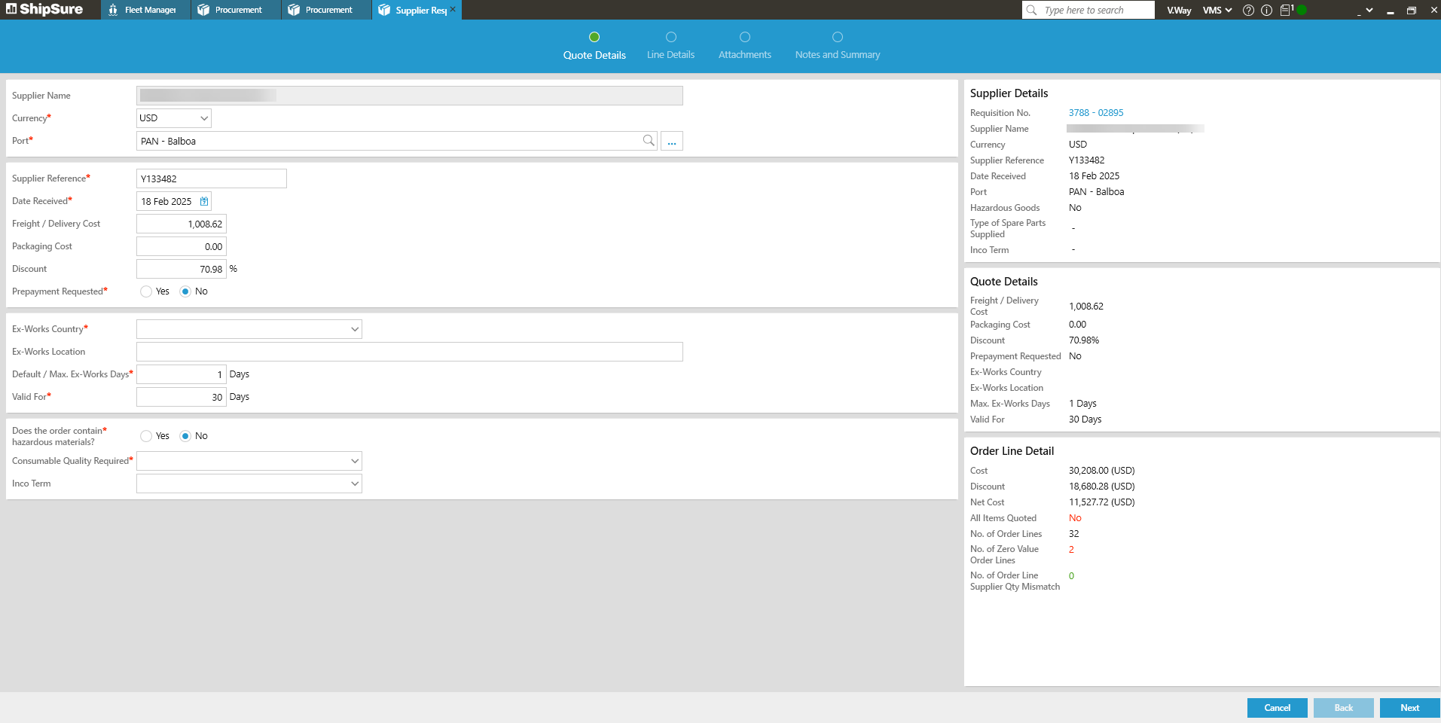Select Yes for Prepayment Requested
1441x723 pixels.
146,291
